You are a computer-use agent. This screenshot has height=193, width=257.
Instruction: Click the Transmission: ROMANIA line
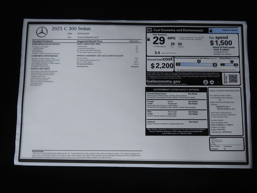pos(221,132)
